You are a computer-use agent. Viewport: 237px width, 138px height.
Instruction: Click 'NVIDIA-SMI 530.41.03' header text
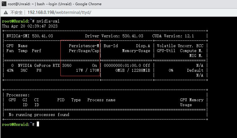pos(30,36)
